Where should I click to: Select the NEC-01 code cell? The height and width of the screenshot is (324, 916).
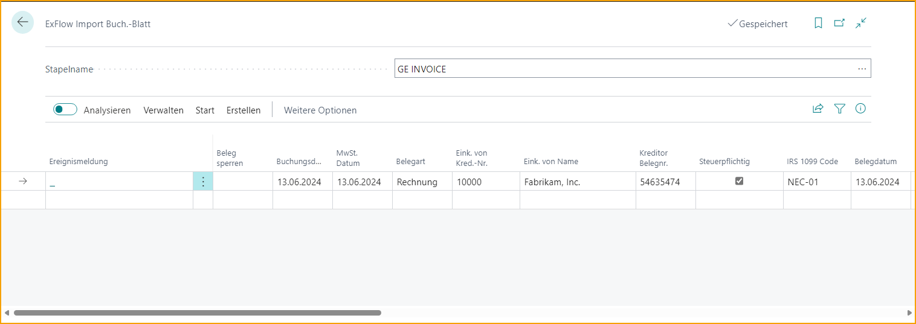click(817, 182)
